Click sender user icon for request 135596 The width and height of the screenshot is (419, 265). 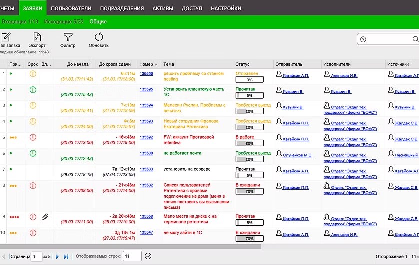279,74
